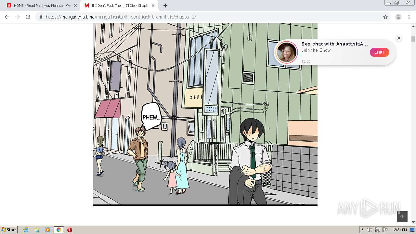The image size is (416, 234).
Task: Bookmark this page with the star icon
Action: (x=385, y=17)
